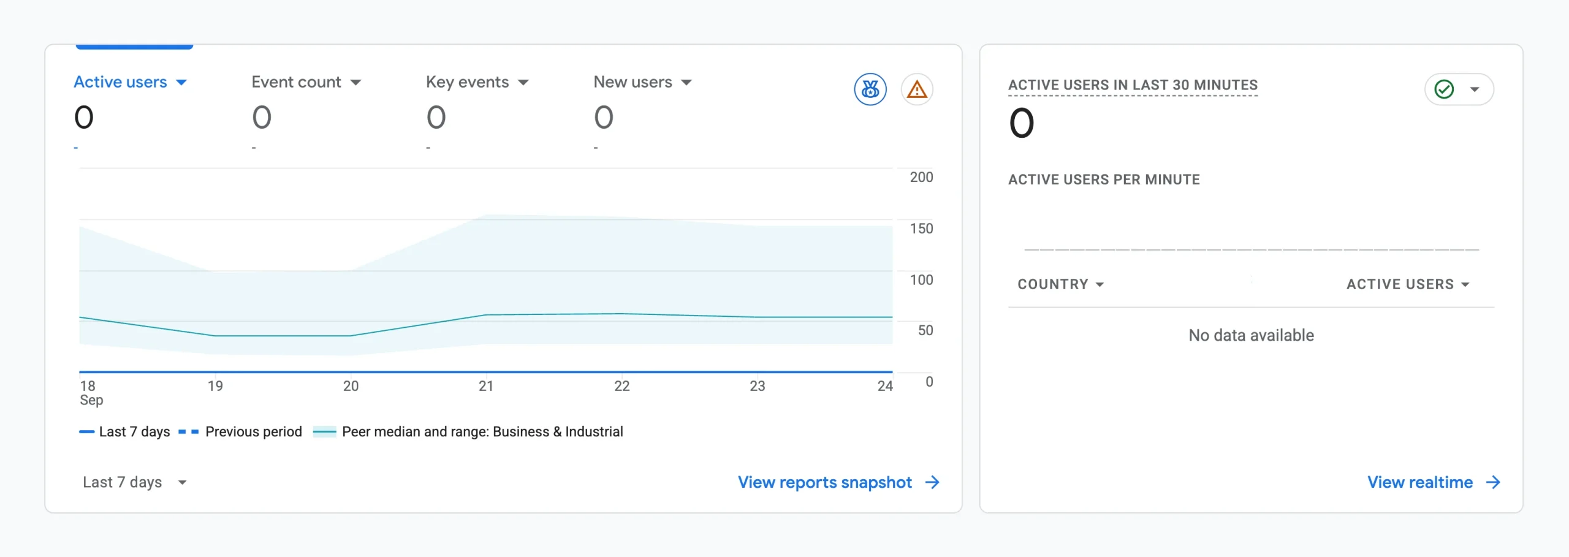Click the 22 date label on chart axis

[x=622, y=386]
